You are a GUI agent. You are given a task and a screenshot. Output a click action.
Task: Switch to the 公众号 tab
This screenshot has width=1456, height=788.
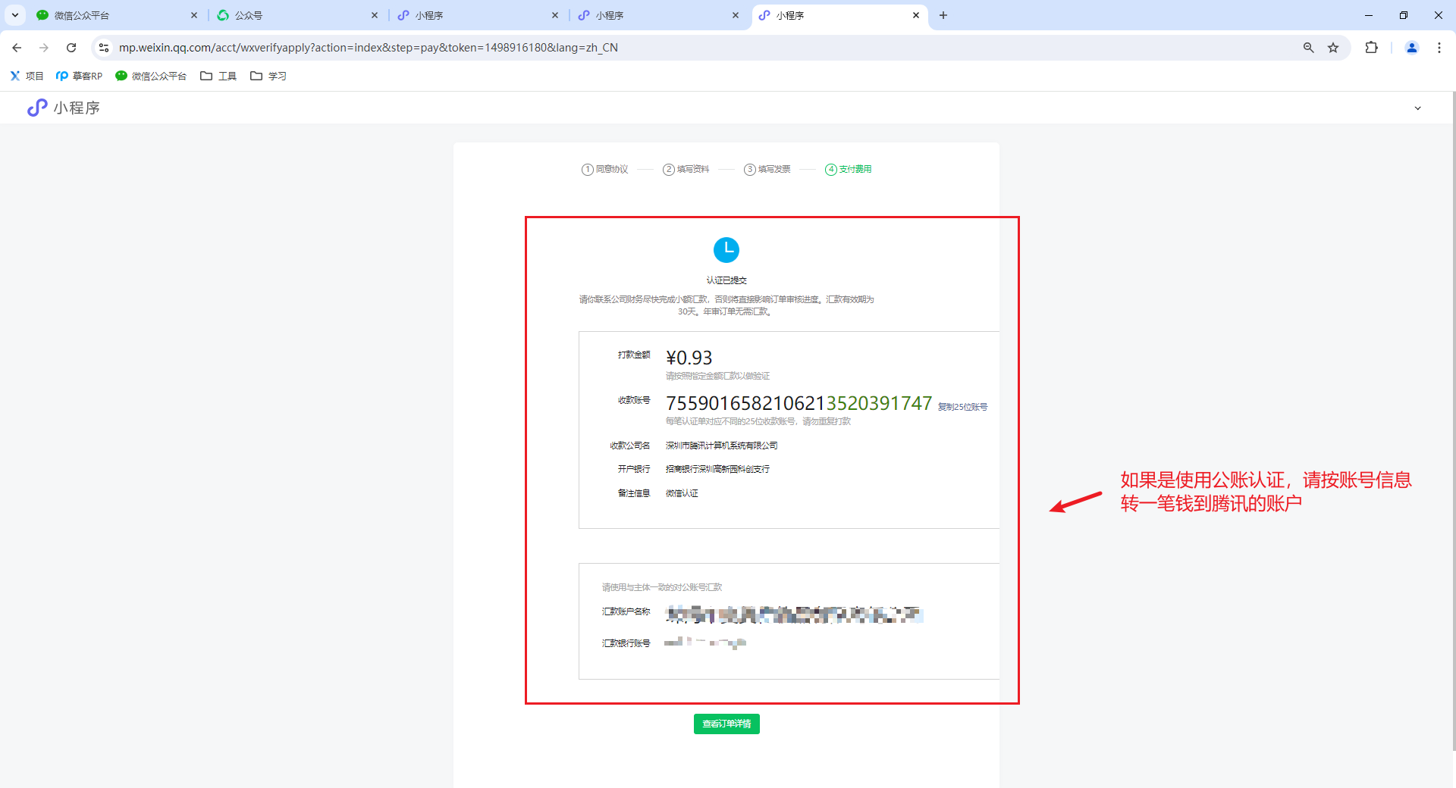click(297, 15)
